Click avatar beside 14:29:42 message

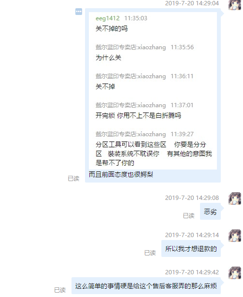[x=235, y=273]
